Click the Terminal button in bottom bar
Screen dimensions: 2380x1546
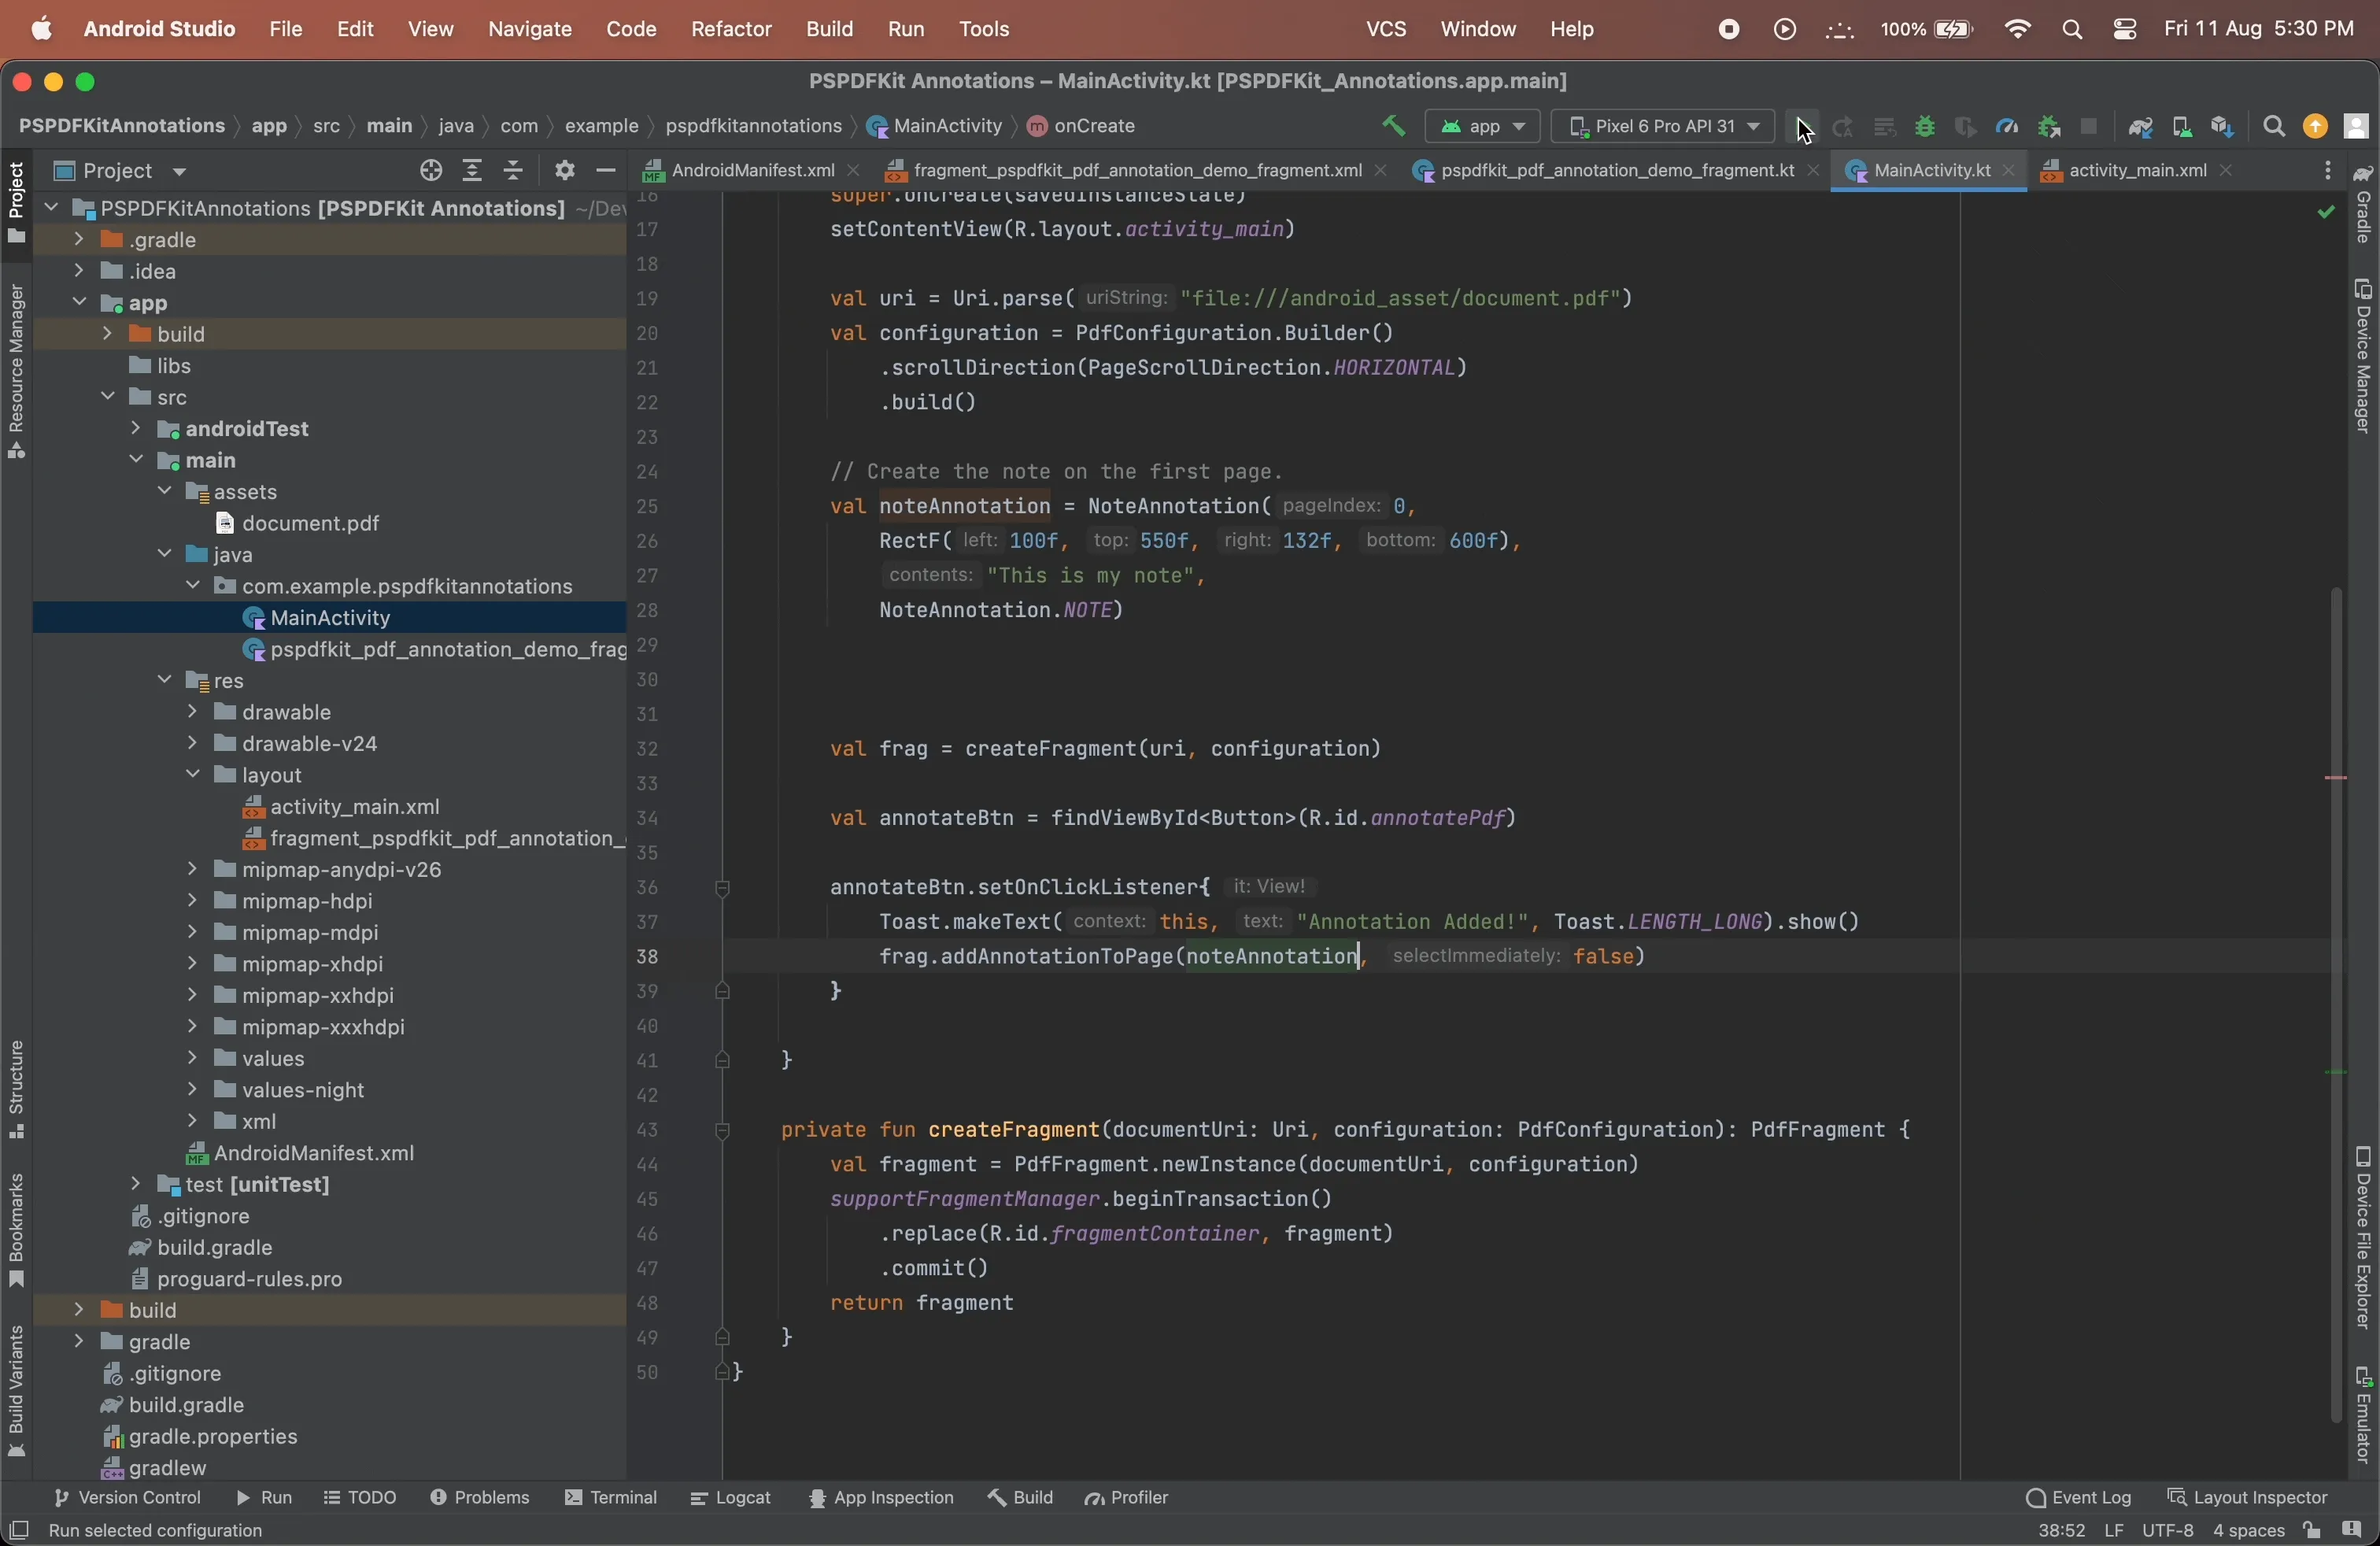(x=610, y=1498)
